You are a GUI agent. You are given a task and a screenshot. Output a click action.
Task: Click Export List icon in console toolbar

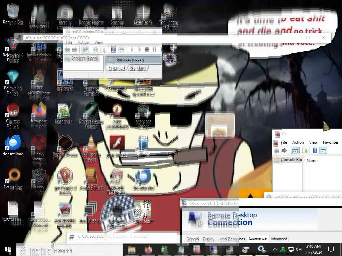(305, 150)
